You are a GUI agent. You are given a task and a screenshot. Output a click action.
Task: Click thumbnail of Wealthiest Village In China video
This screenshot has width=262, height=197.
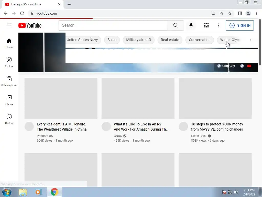pos(61,98)
